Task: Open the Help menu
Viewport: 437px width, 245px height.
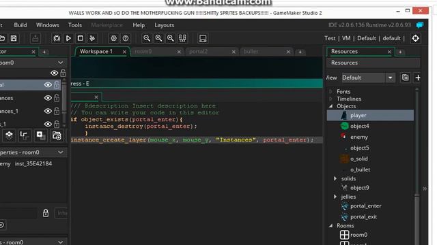Action: [139, 25]
